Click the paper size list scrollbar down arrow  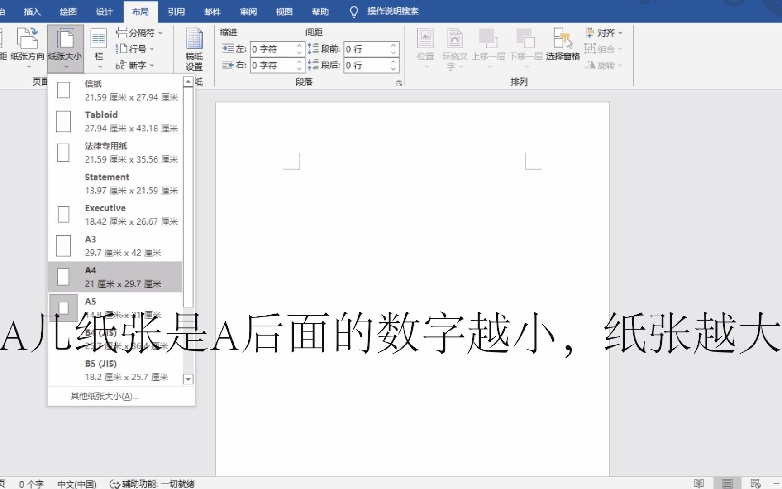188,379
